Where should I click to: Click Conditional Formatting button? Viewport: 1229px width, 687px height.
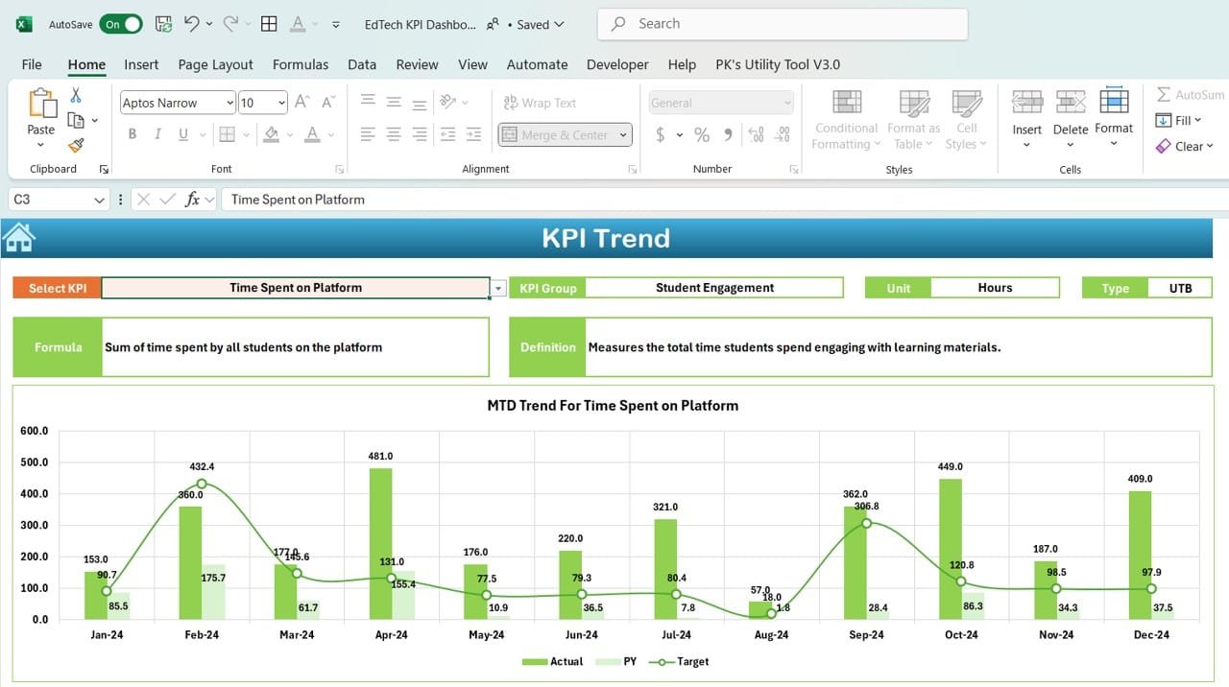pyautogui.click(x=847, y=120)
